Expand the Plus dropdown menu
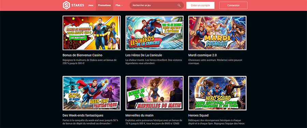This screenshot has width=307, height=128. [x=119, y=5]
